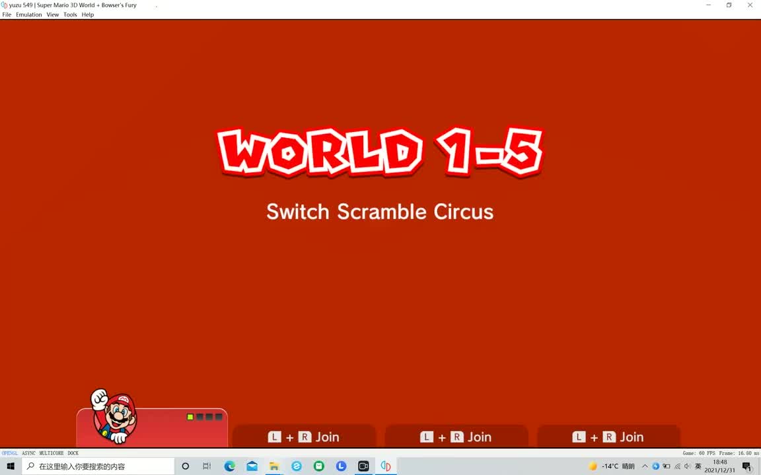The image size is (761, 475).
Task: Click the rightmost L + R Join slot
Action: tap(608, 436)
